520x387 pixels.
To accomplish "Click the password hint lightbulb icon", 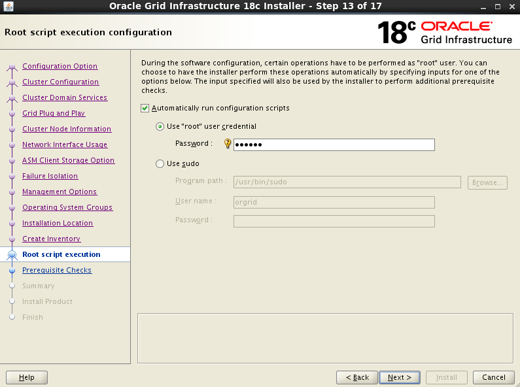I will pos(228,143).
